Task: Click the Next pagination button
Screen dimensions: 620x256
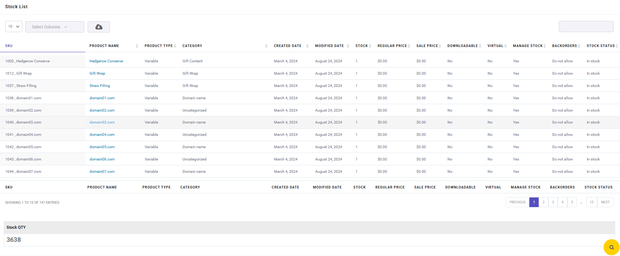Action: point(605,202)
